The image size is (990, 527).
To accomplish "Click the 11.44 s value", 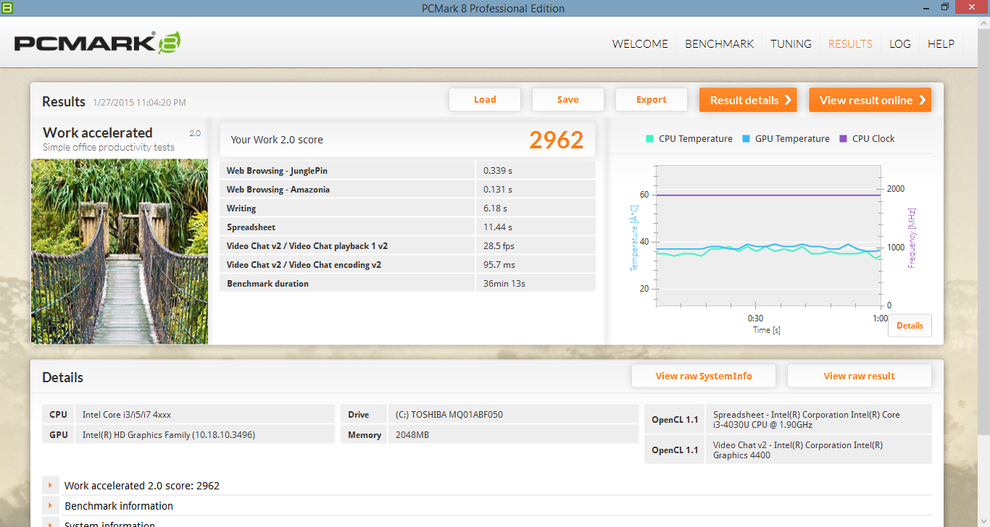I will [x=498, y=227].
